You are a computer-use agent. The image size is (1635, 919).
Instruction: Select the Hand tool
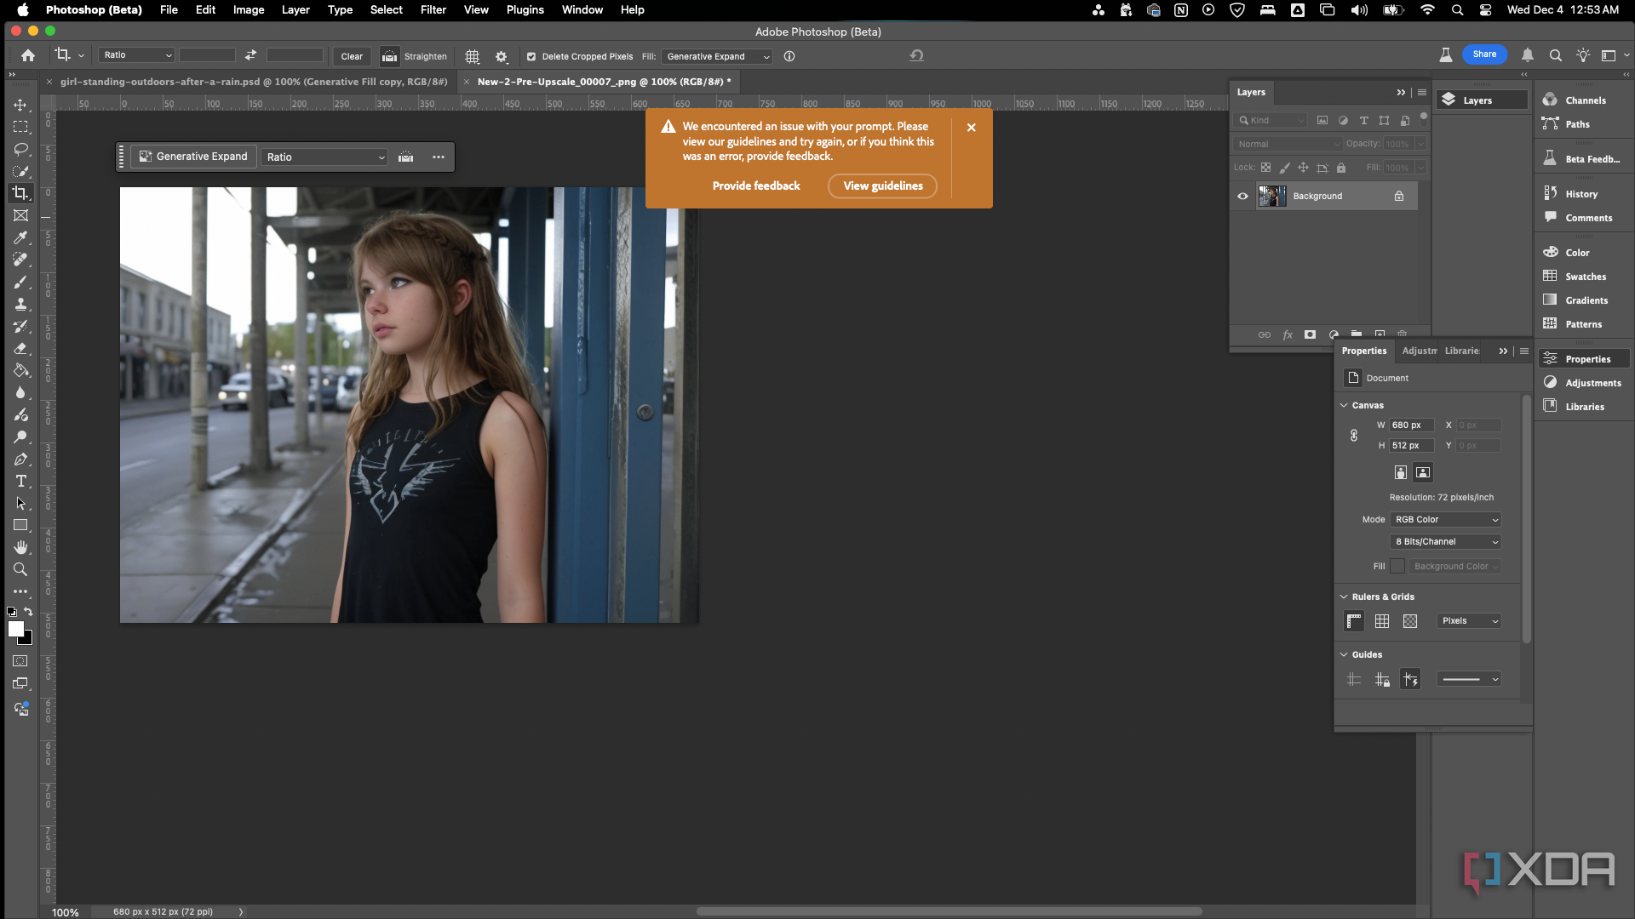point(20,548)
